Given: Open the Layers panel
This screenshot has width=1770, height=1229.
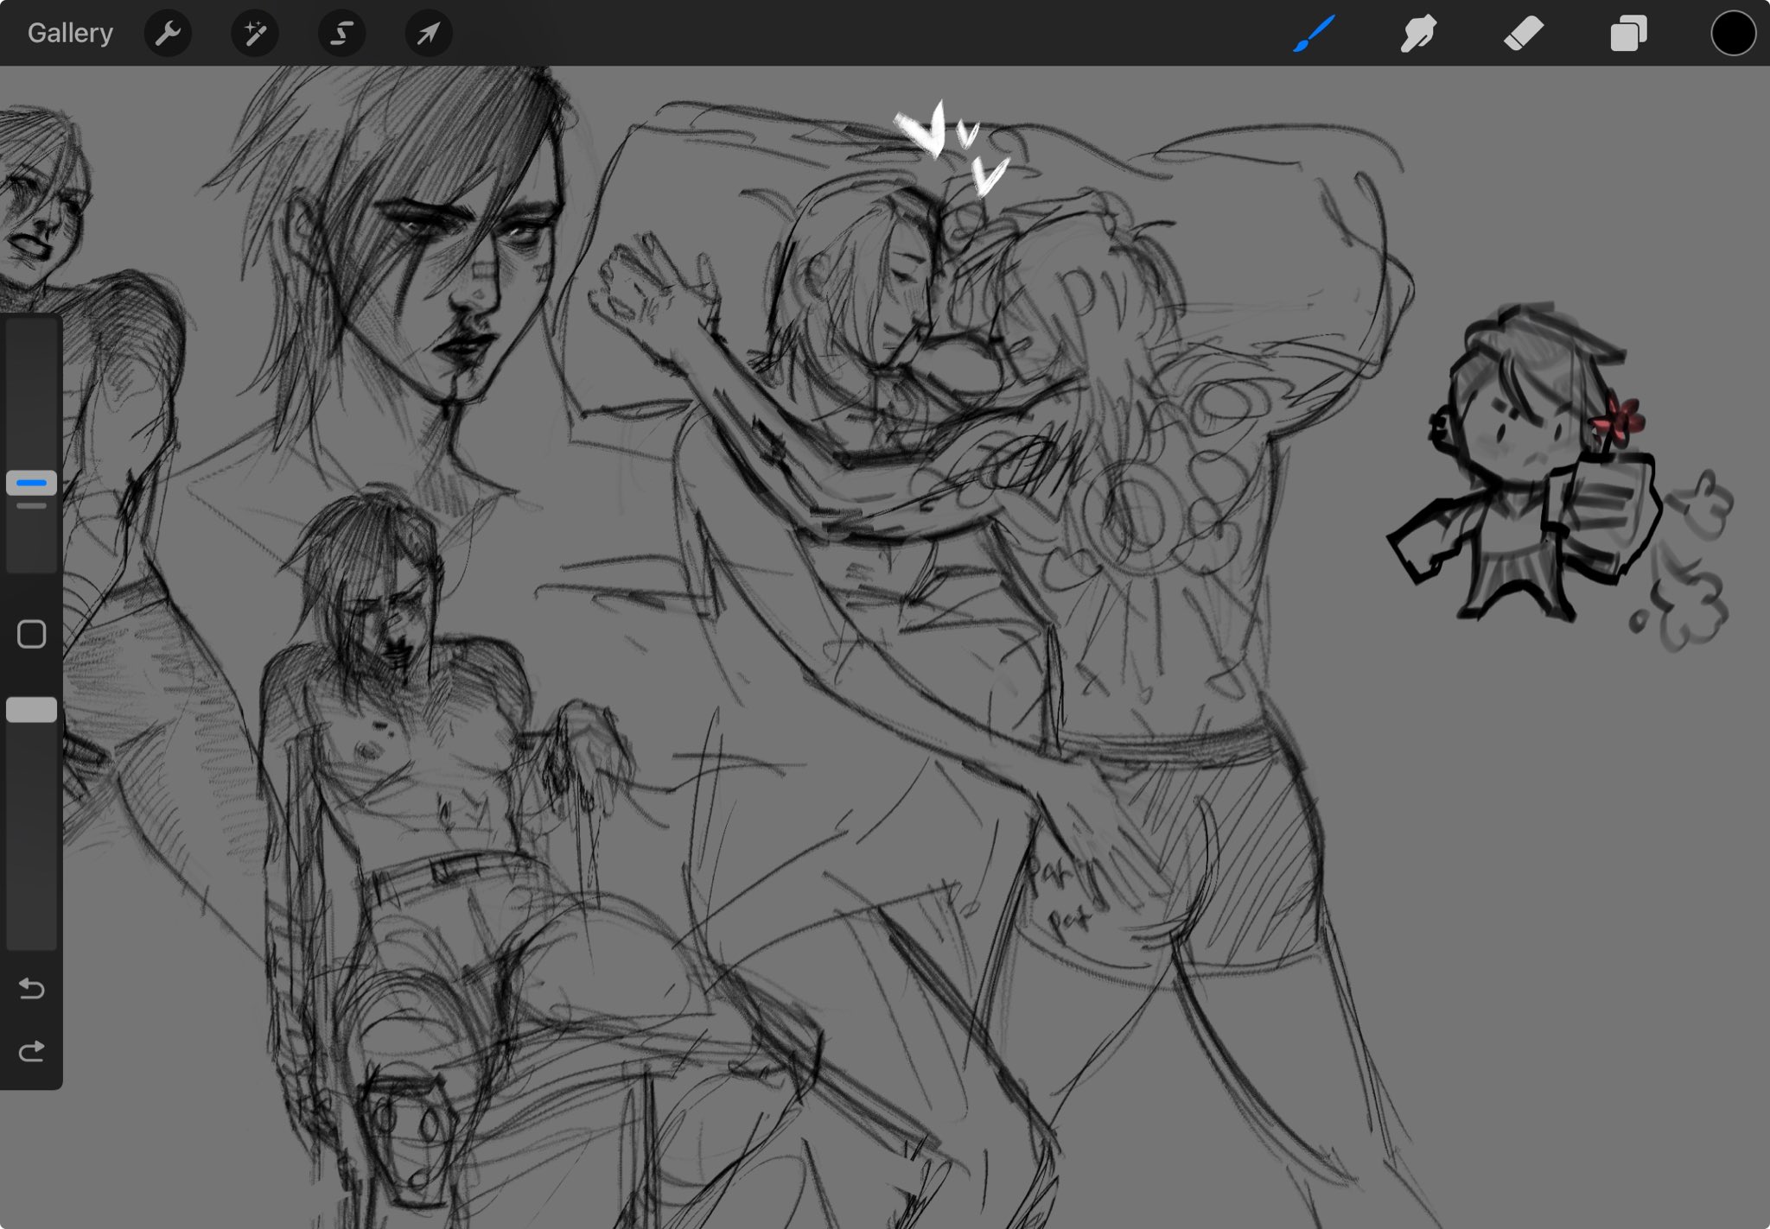Looking at the screenshot, I should coord(1628,34).
